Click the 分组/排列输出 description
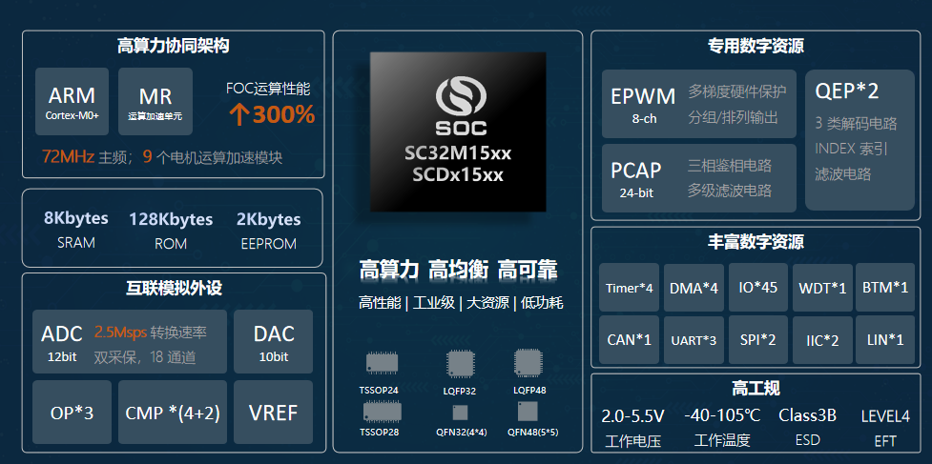932x464 pixels. [x=733, y=117]
